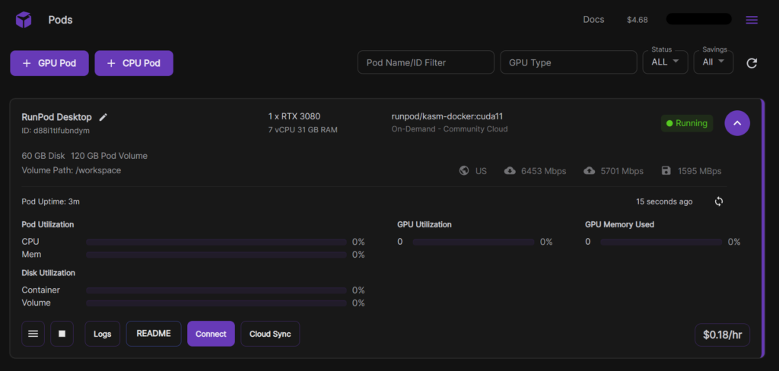779x371 pixels.
Task: Click the refresh pods list icon
Action: coord(752,63)
